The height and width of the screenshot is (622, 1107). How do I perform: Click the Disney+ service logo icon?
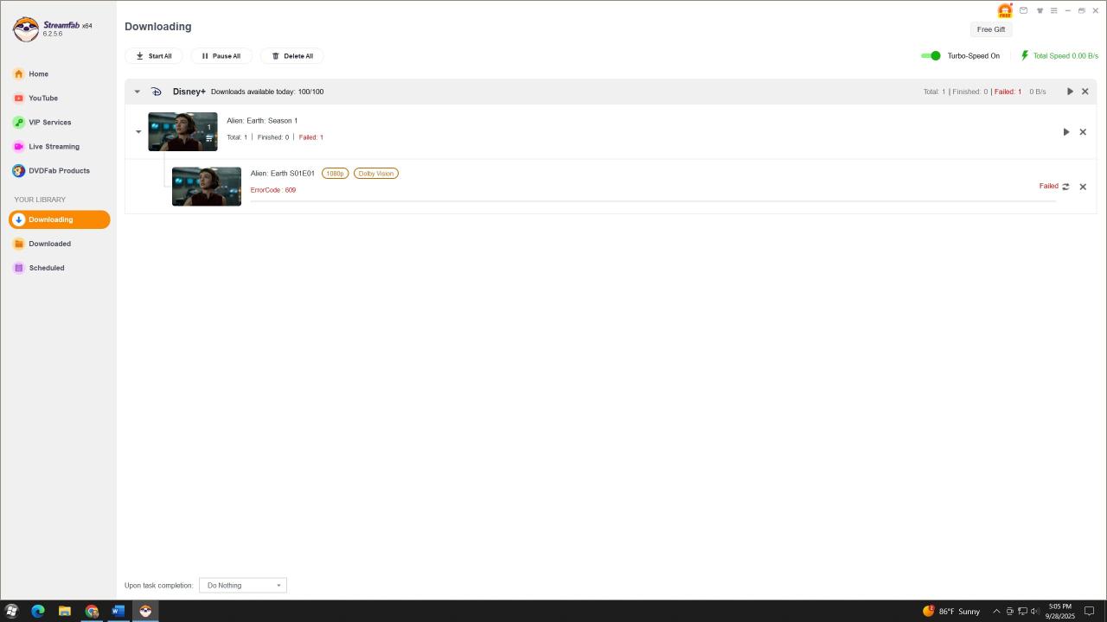pos(157,92)
